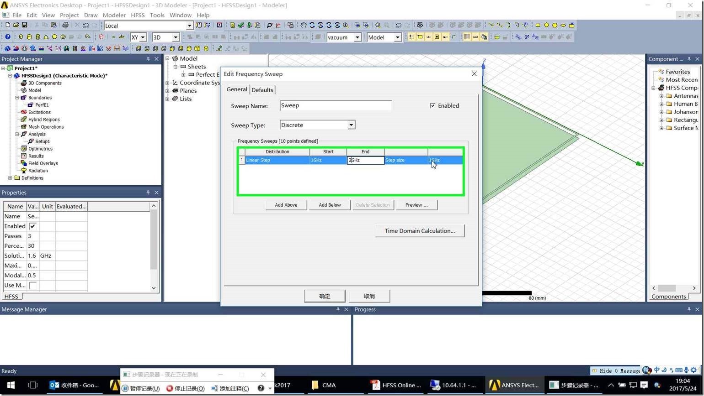Click the Save disk icon
The width and height of the screenshot is (704, 396).
tap(24, 25)
